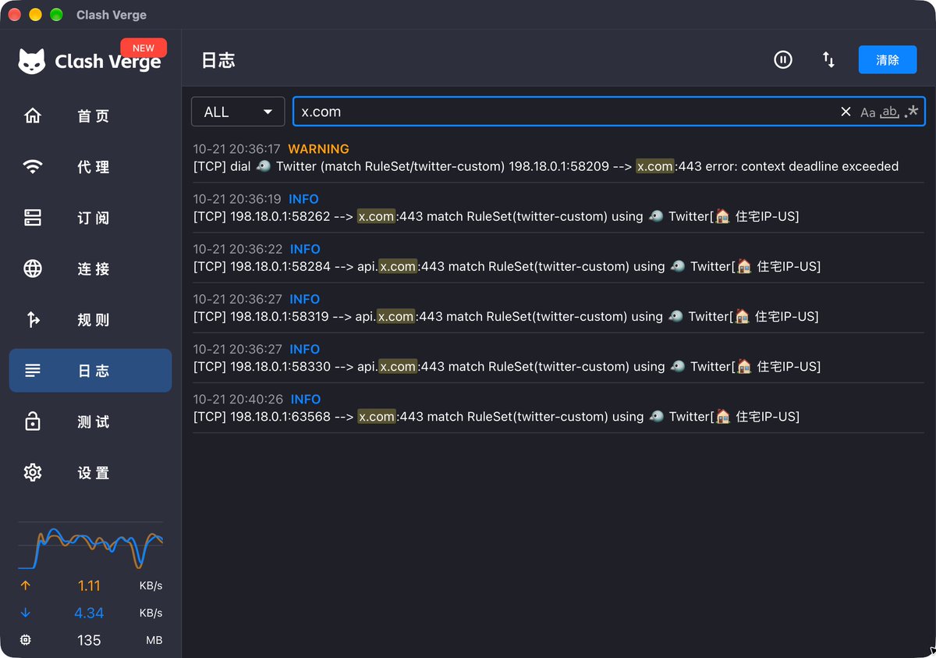Go to the 代理 section
936x658 pixels.
pyautogui.click(x=90, y=167)
